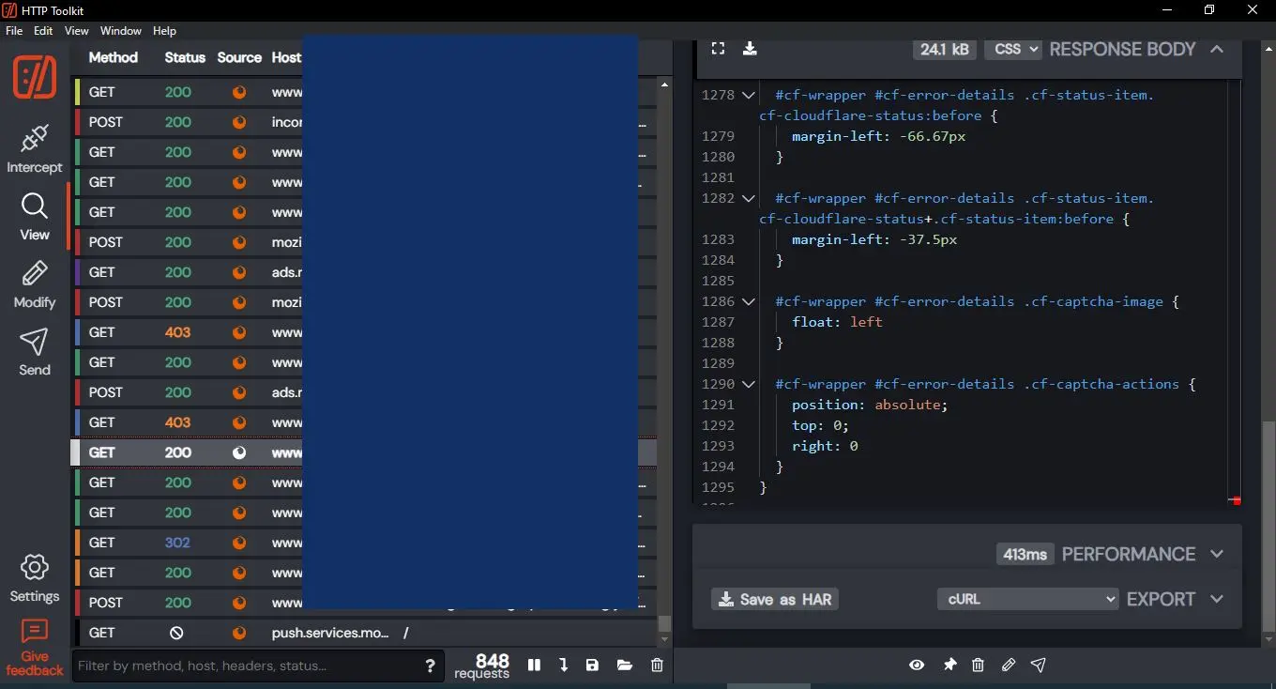Toggle the eye icon in request footer
The width and height of the screenshot is (1276, 689).
917,665
